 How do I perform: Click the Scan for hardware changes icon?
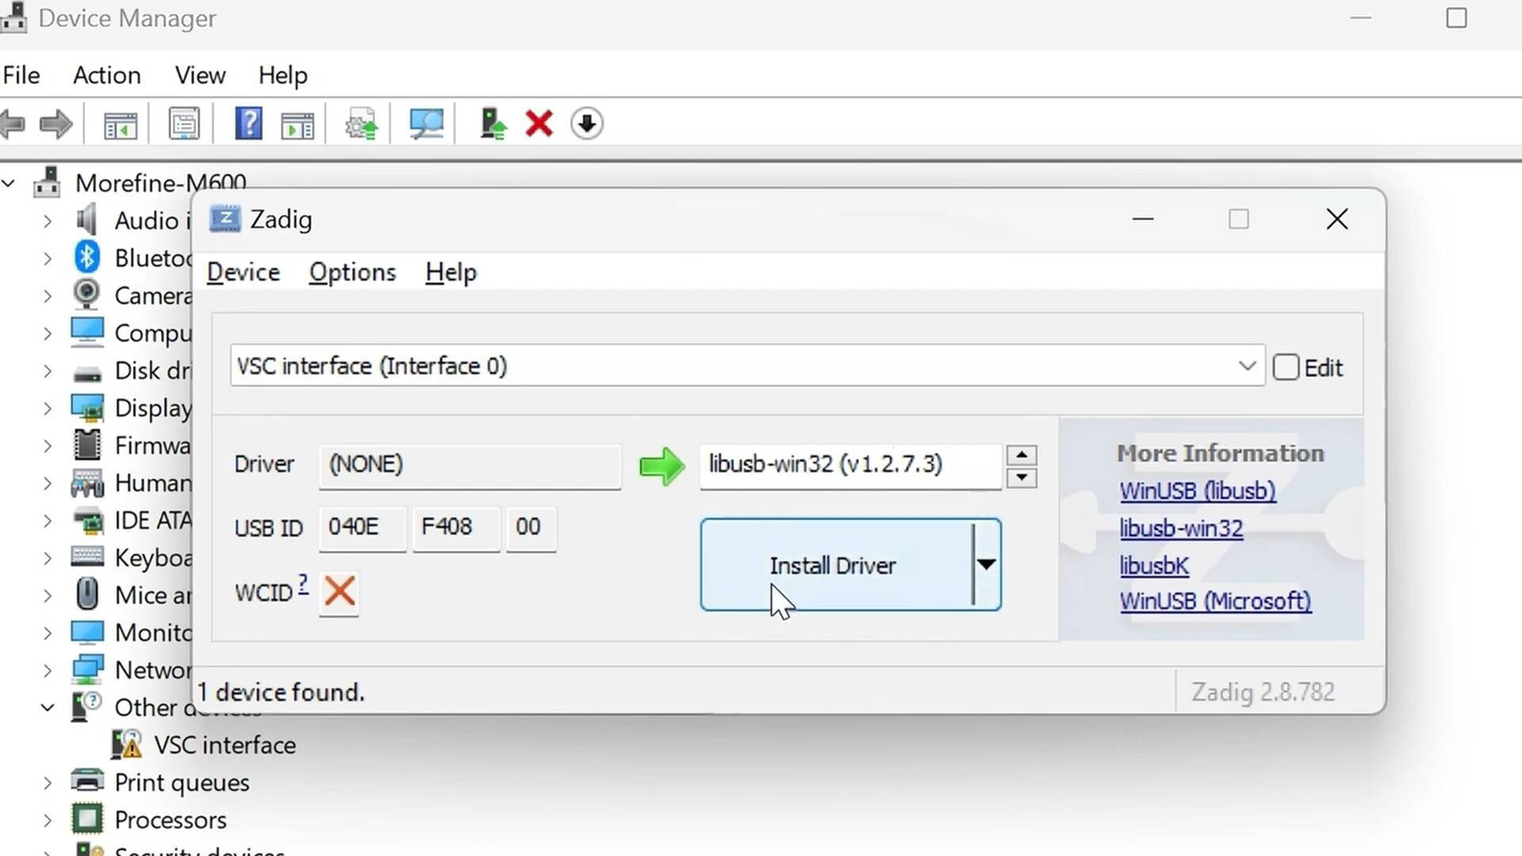pos(426,124)
